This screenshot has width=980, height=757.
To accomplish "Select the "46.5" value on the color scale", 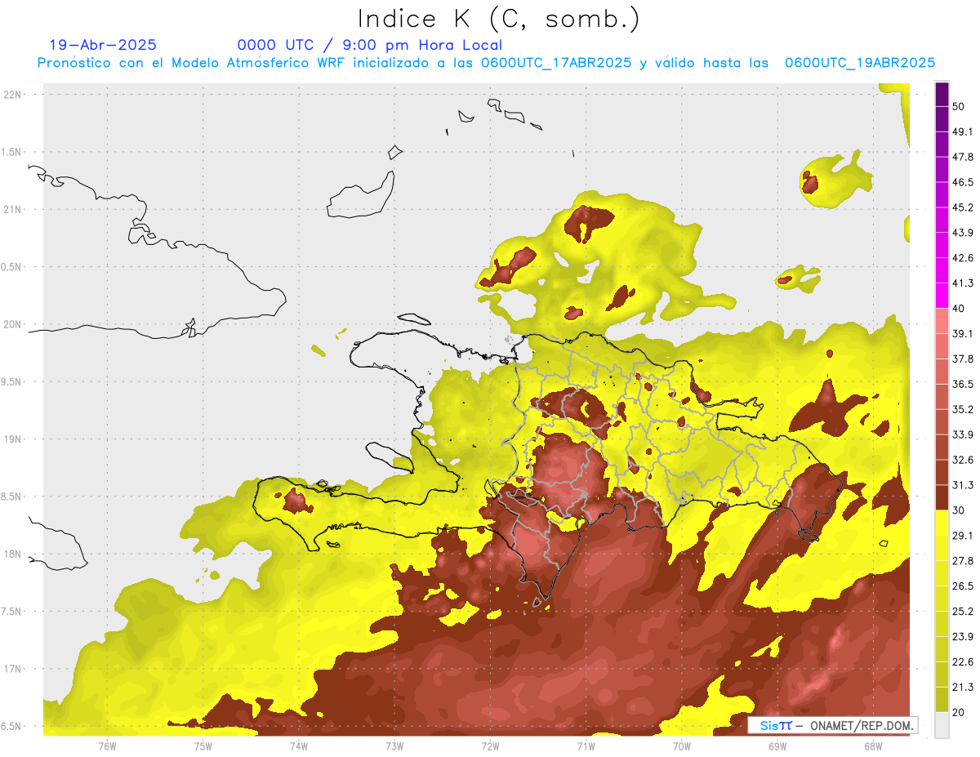I will (962, 182).
